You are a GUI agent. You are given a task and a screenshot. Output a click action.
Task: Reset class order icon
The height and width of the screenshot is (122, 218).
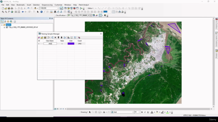[65, 38]
